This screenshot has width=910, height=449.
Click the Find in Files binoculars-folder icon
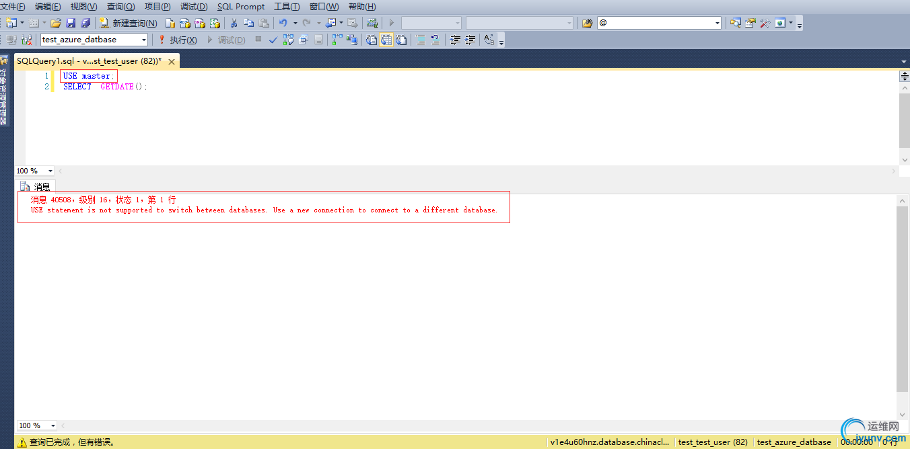(588, 23)
